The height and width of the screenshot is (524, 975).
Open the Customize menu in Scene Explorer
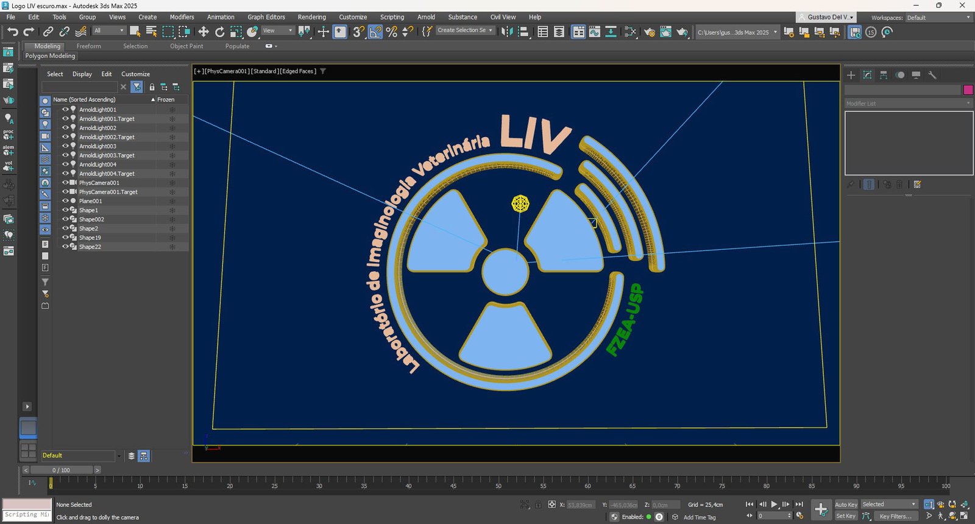coord(135,74)
